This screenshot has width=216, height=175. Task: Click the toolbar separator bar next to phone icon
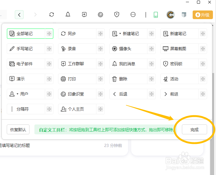tap(146, 15)
